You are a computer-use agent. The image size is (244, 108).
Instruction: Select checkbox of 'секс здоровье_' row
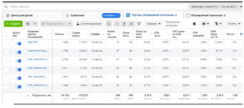[x=7, y=79]
